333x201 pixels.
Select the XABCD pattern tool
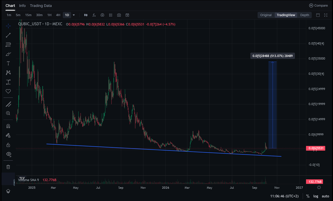(8, 72)
